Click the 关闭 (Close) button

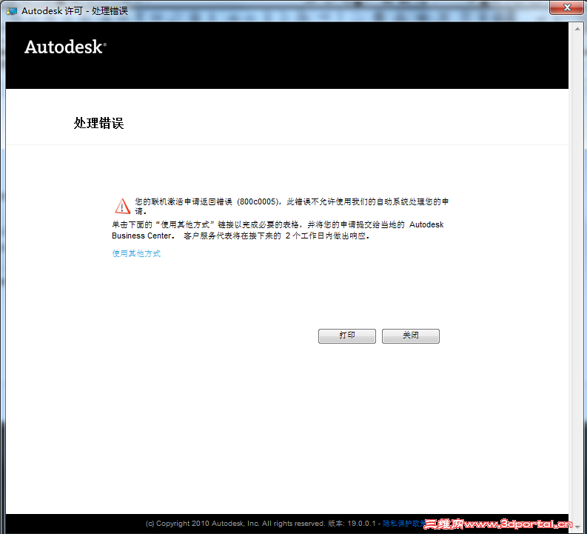pos(410,336)
